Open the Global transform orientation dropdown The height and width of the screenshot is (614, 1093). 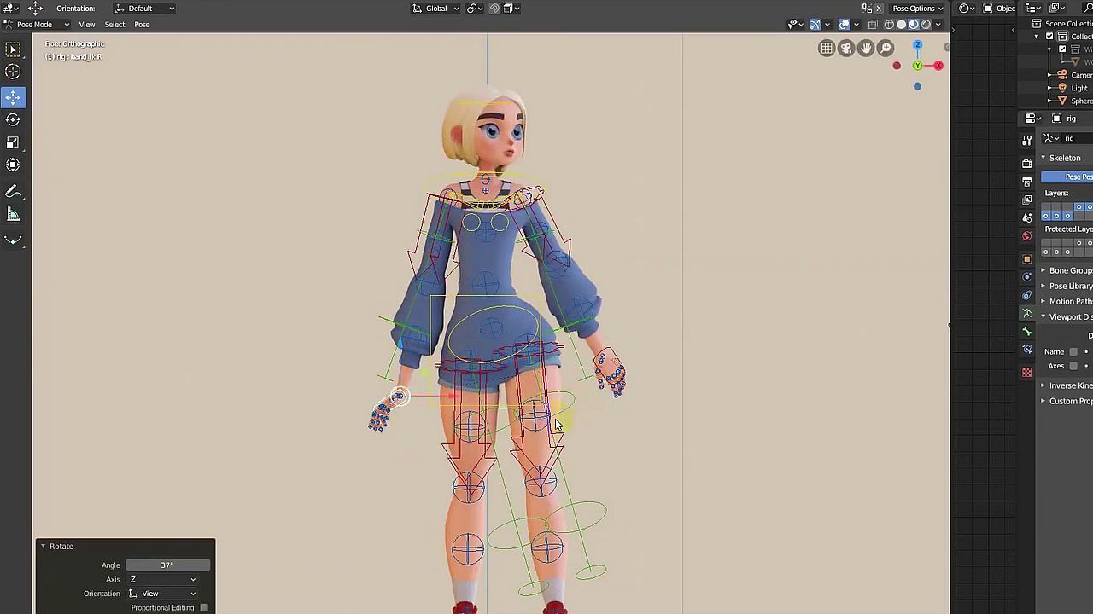[x=435, y=9]
